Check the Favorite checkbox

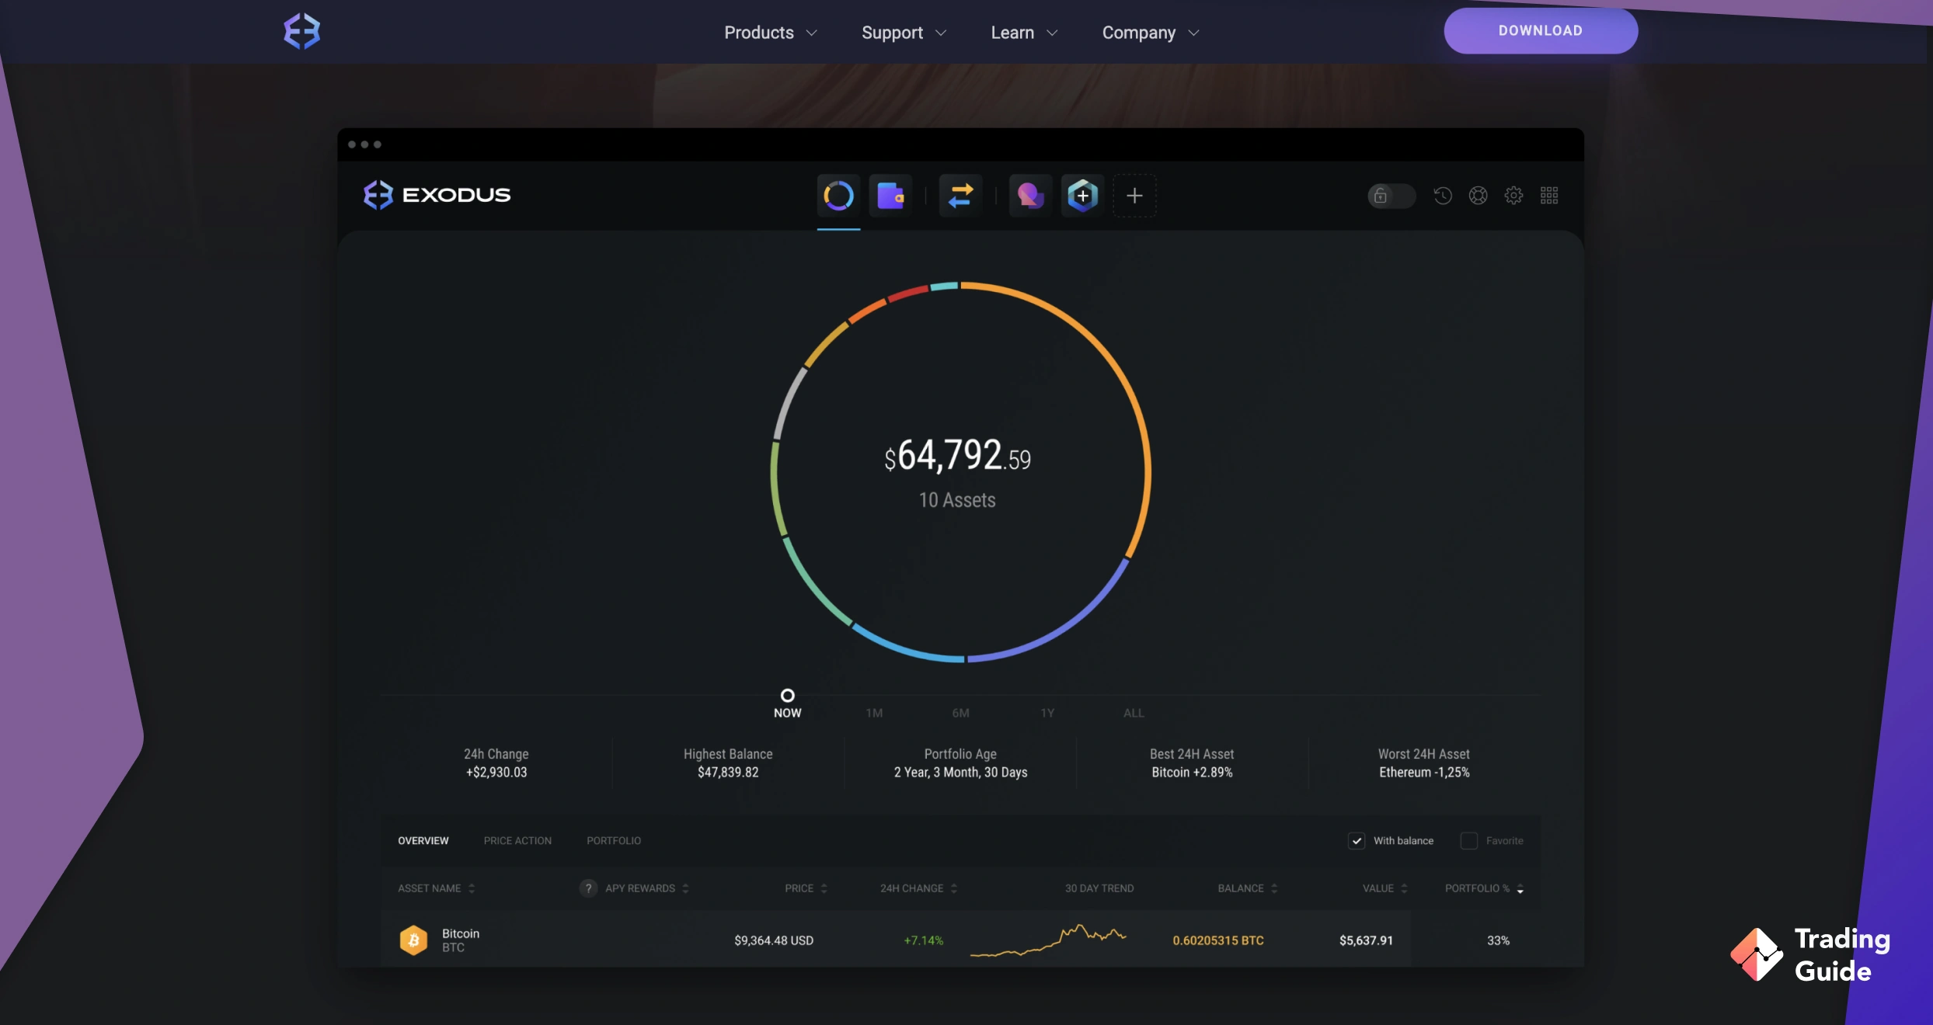pos(1468,841)
